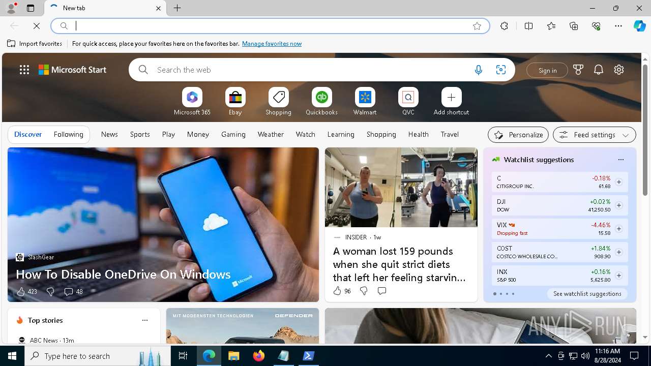Open the tab actions menu icon

[x=31, y=8]
